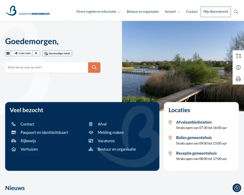Click 'Straks open van 07:30 tot 16:00 uur'

(x=201, y=128)
